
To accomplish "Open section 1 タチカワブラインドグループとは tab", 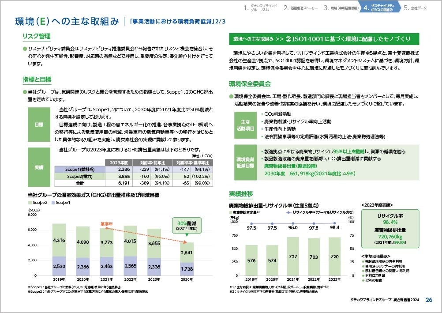I will (x=261, y=8).
